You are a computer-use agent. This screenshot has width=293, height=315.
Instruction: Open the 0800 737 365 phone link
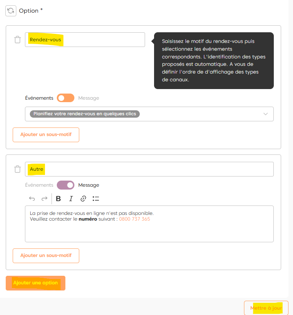pyautogui.click(x=134, y=219)
